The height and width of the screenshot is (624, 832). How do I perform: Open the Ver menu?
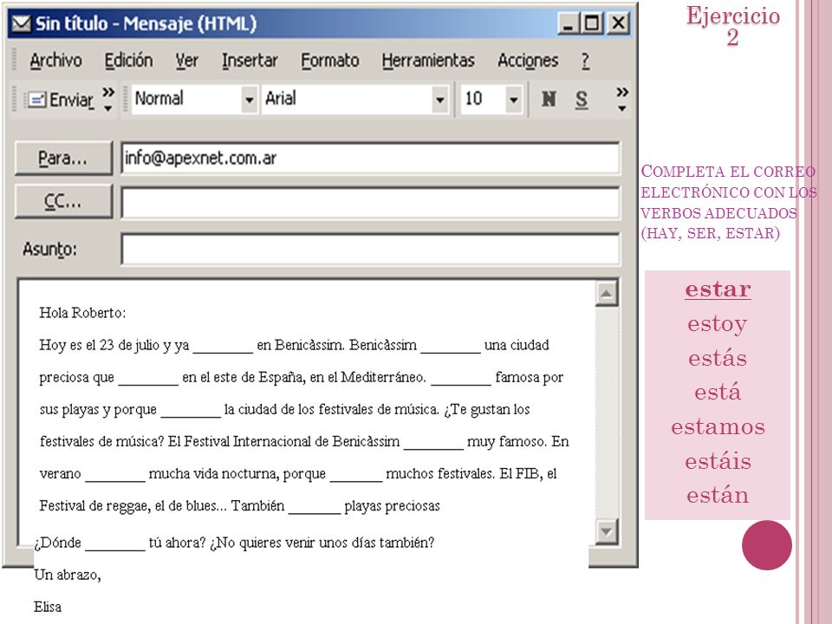187,61
